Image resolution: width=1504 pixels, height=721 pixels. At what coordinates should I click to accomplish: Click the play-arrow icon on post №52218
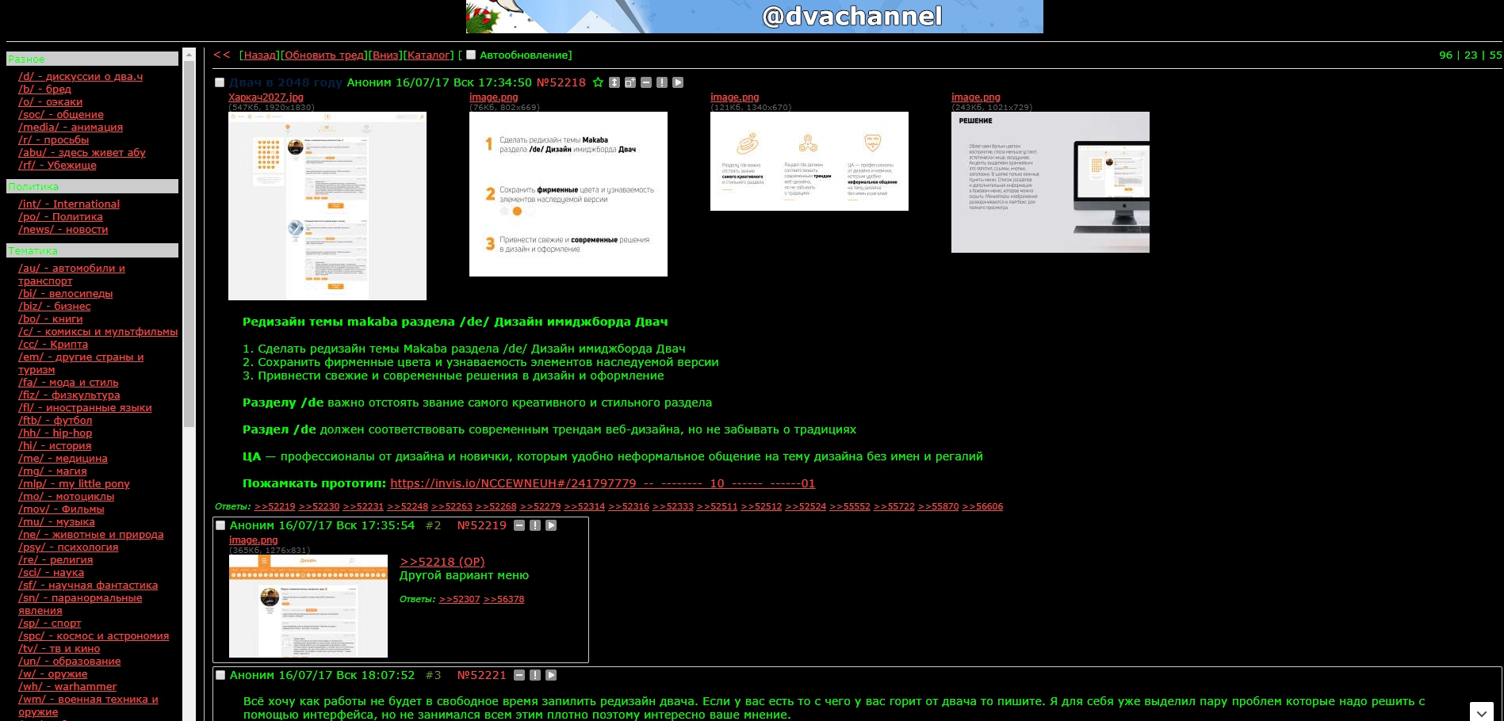point(678,82)
